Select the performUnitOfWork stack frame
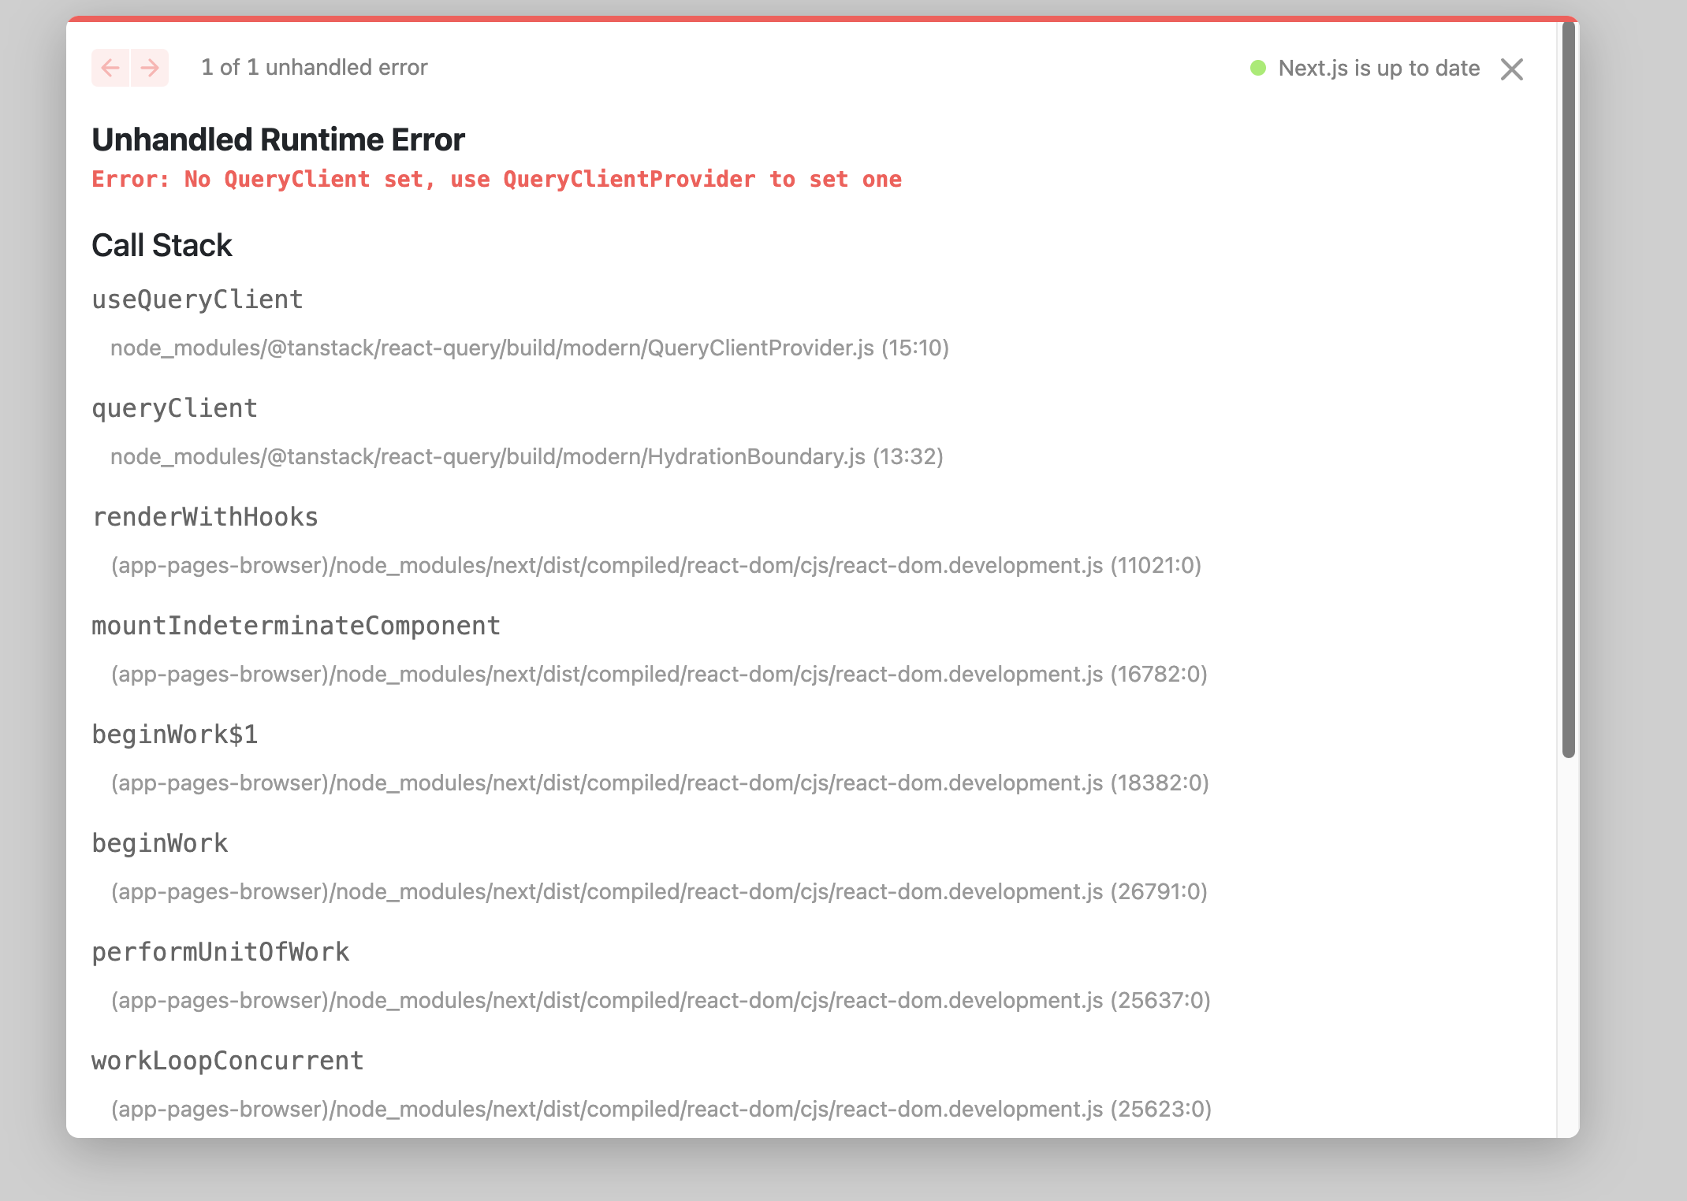This screenshot has width=1687, height=1201. 220,952
